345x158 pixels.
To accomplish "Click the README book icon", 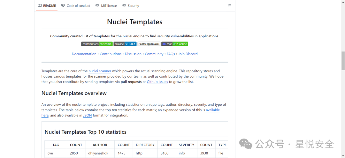I will pos(40,6).
